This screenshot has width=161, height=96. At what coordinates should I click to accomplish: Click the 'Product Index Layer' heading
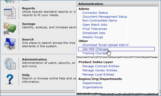pos(96,62)
